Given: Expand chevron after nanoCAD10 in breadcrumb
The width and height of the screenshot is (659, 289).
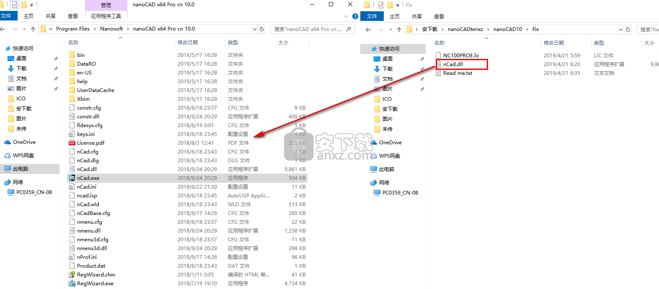Looking at the screenshot, I should point(527,29).
